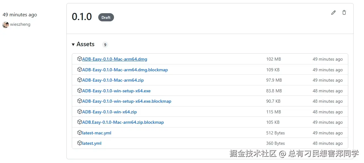Screen dimensions: 364x163
Task: Download ADB-Easy-0.1.0-Mac-arm64.dmg
Action: (x=114, y=59)
